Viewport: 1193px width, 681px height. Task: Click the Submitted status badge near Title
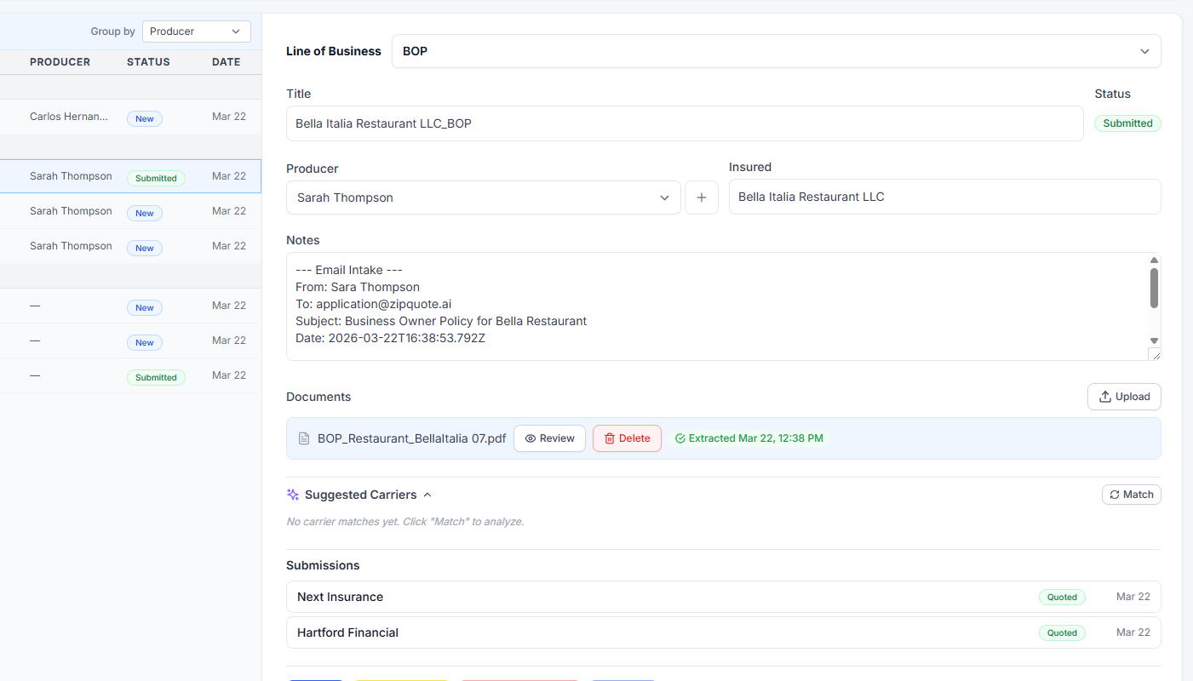coord(1127,123)
